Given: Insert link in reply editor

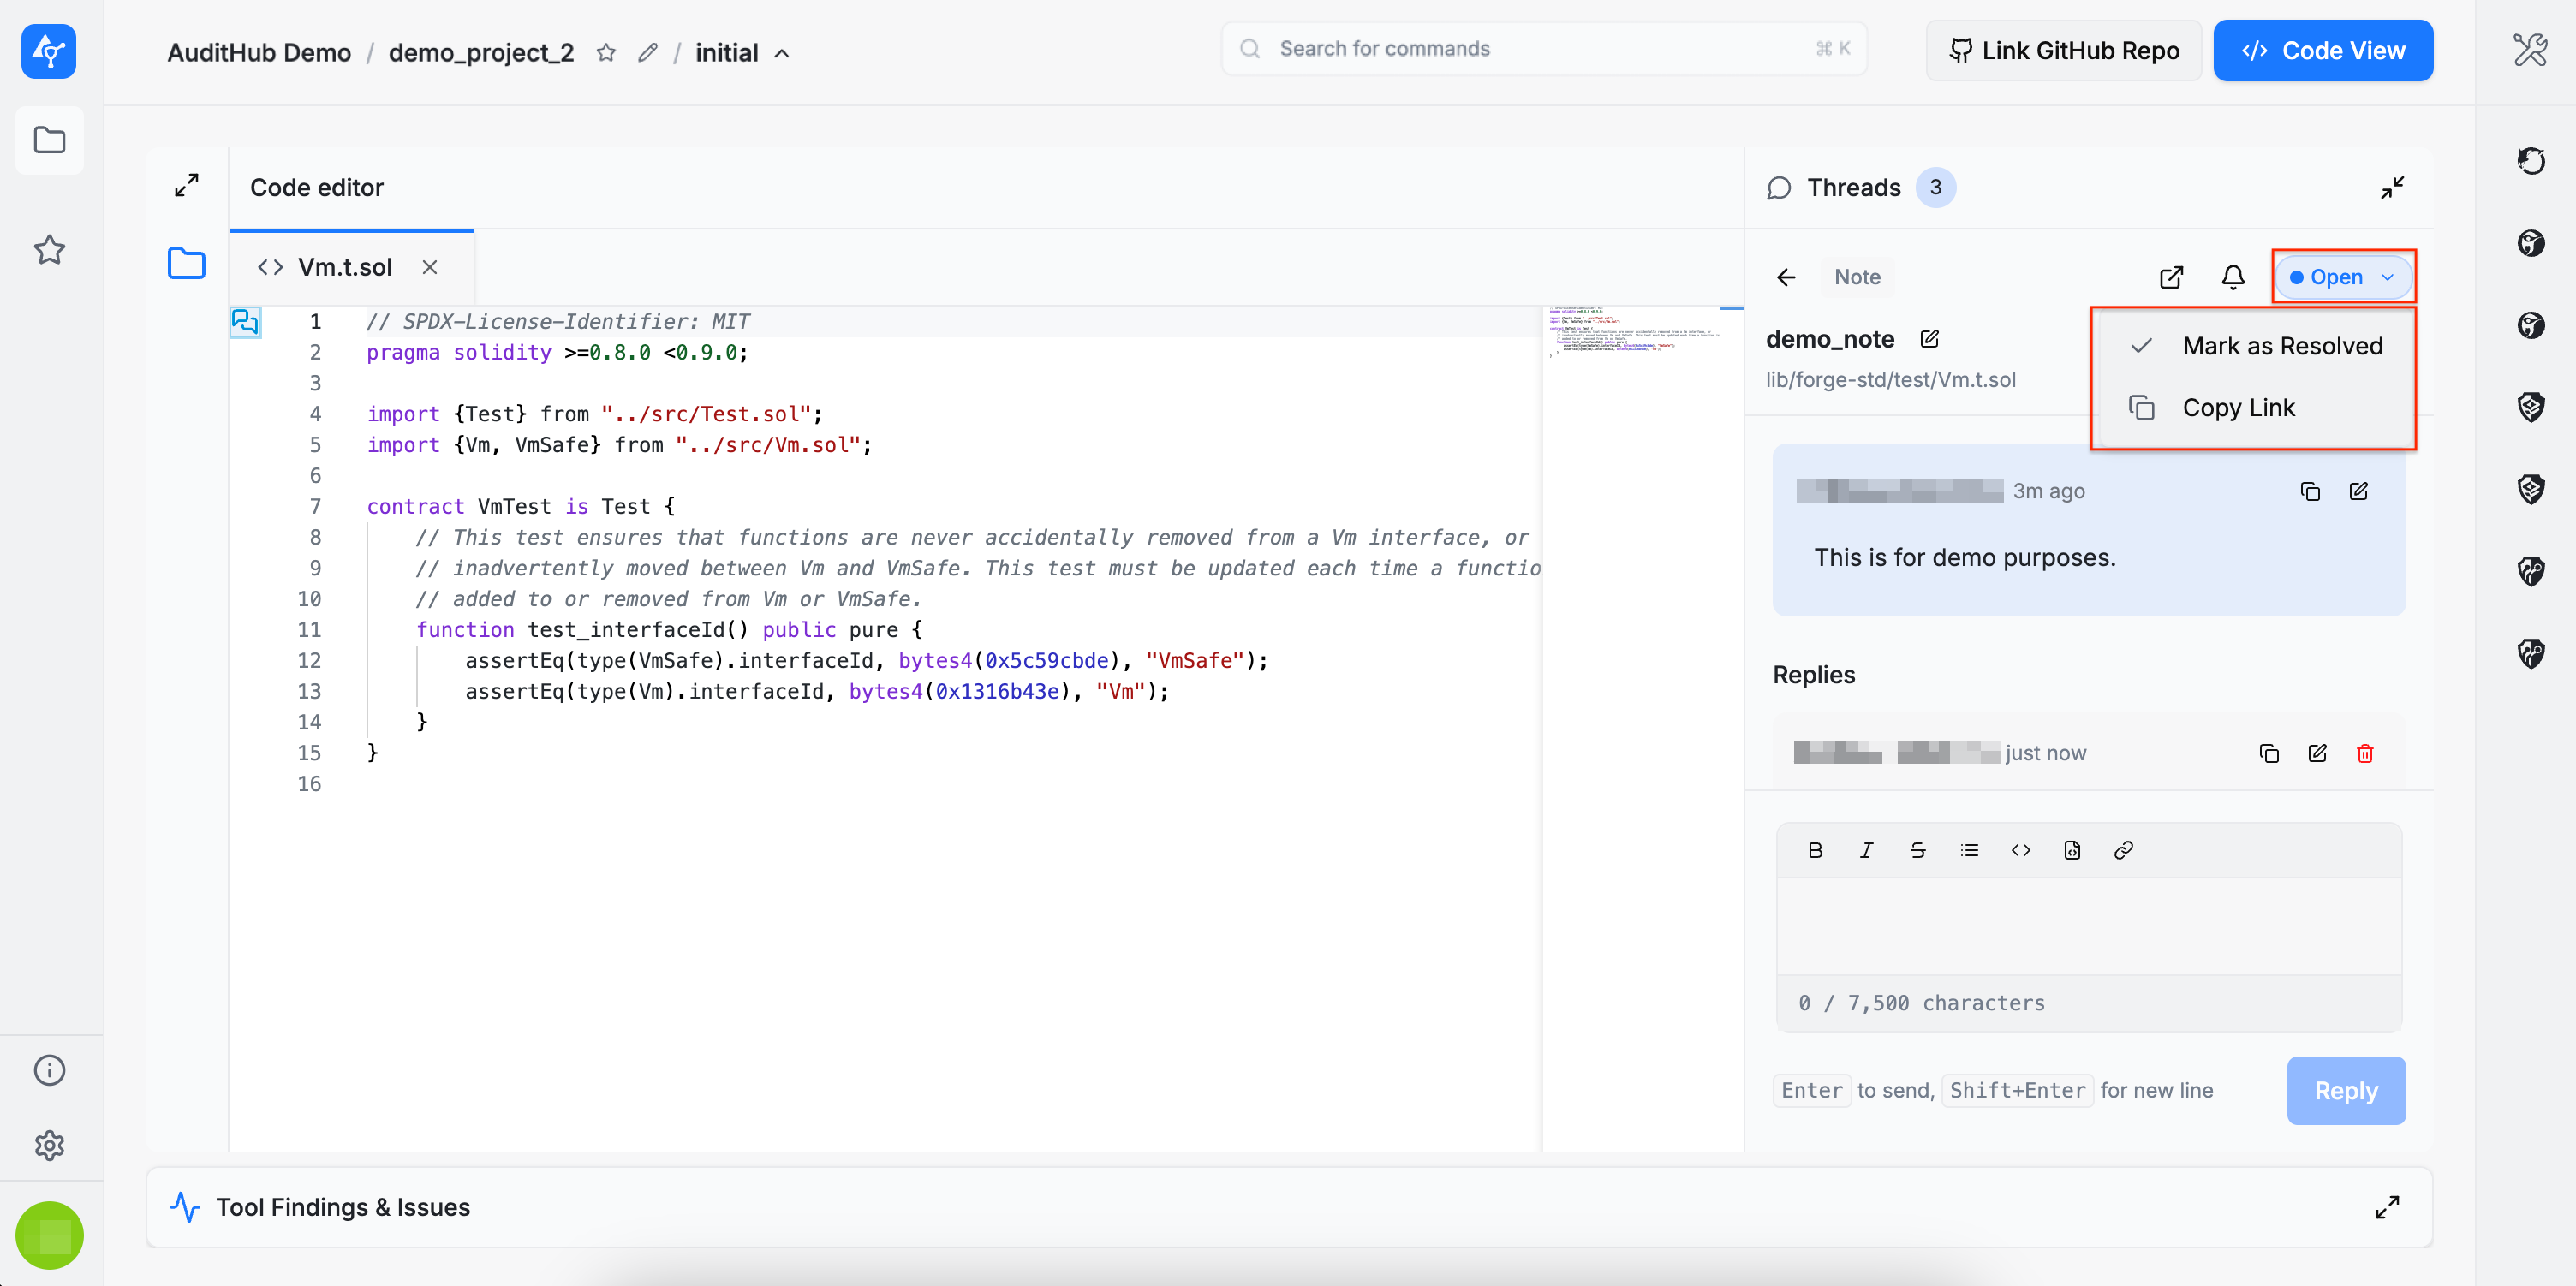Looking at the screenshot, I should tap(2123, 850).
